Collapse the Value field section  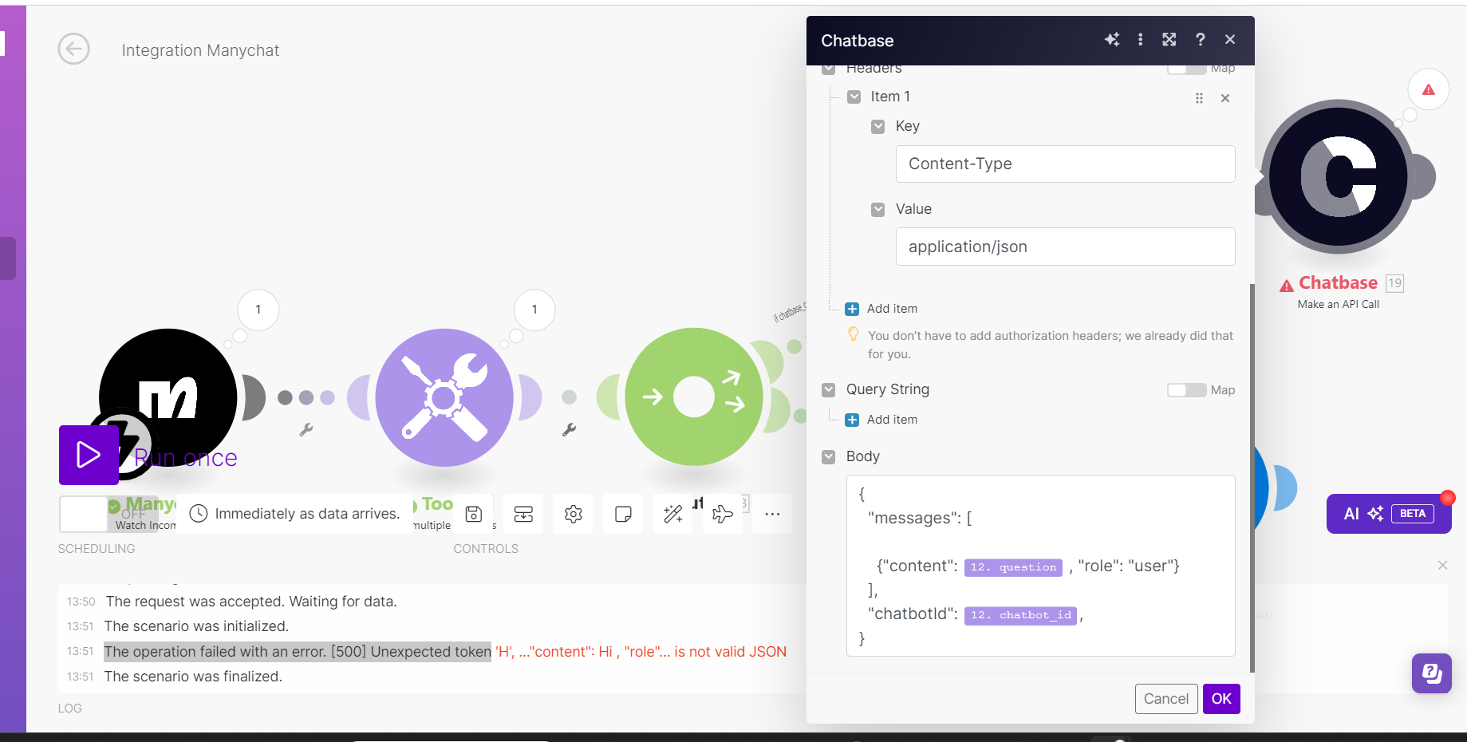(878, 209)
